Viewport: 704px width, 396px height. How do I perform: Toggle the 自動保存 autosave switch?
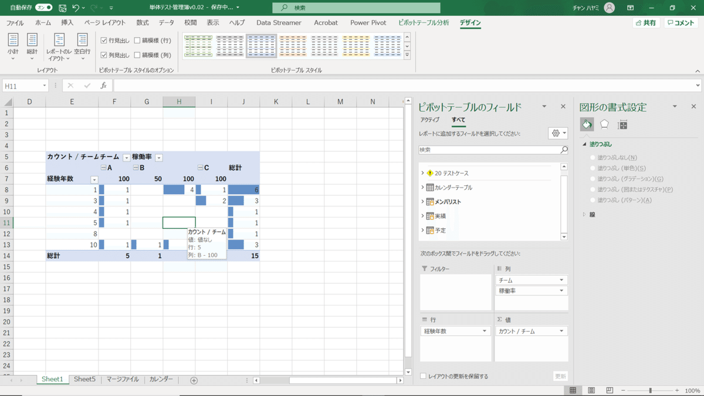tap(44, 8)
